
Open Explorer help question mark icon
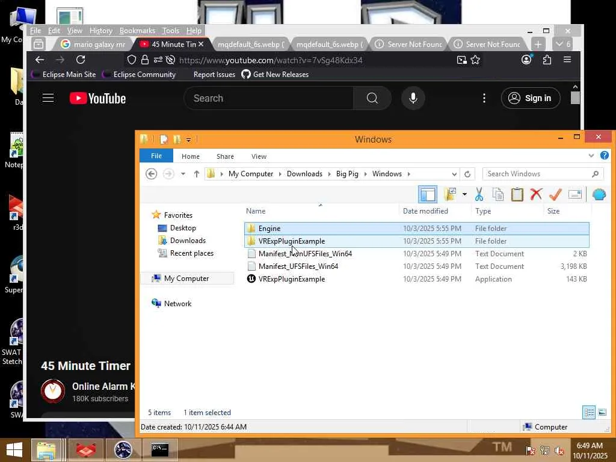[x=604, y=156]
